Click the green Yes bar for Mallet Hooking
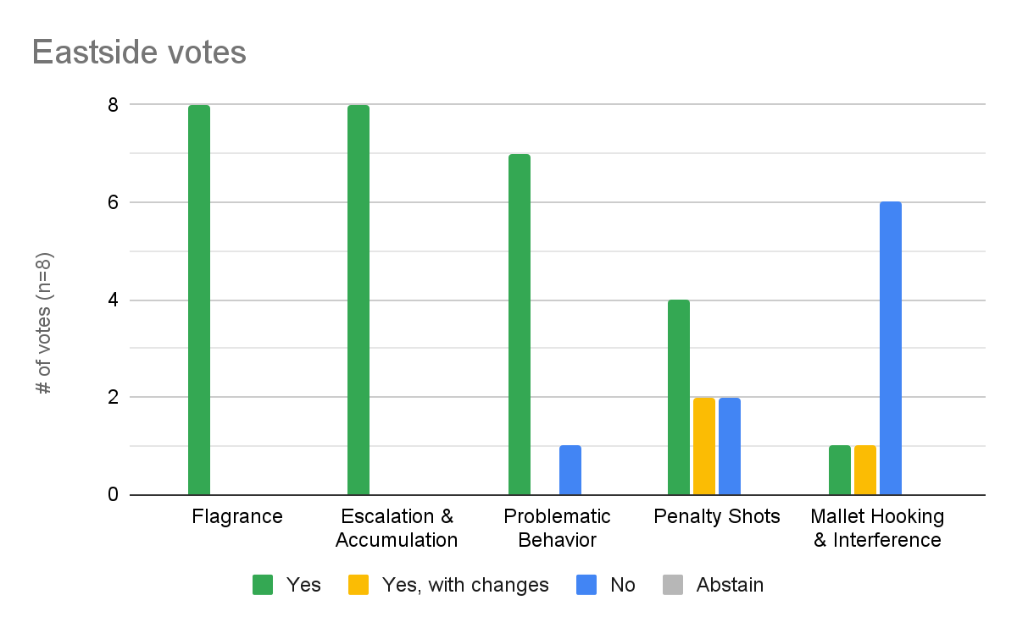The width and height of the screenshot is (1017, 628). [839, 471]
